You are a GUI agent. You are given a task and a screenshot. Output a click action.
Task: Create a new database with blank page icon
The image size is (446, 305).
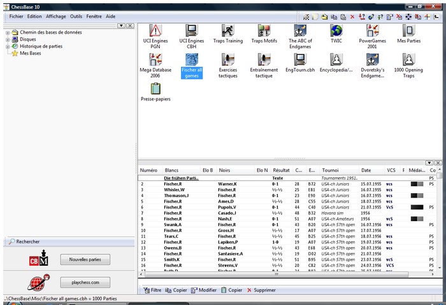[315, 17]
